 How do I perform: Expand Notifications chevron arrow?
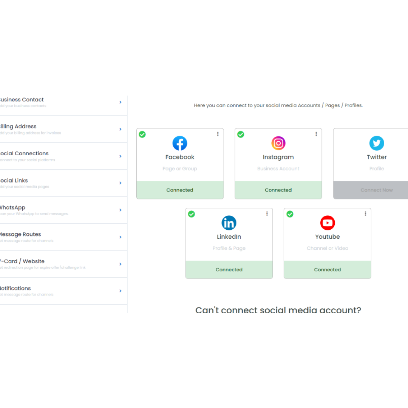pyautogui.click(x=120, y=291)
